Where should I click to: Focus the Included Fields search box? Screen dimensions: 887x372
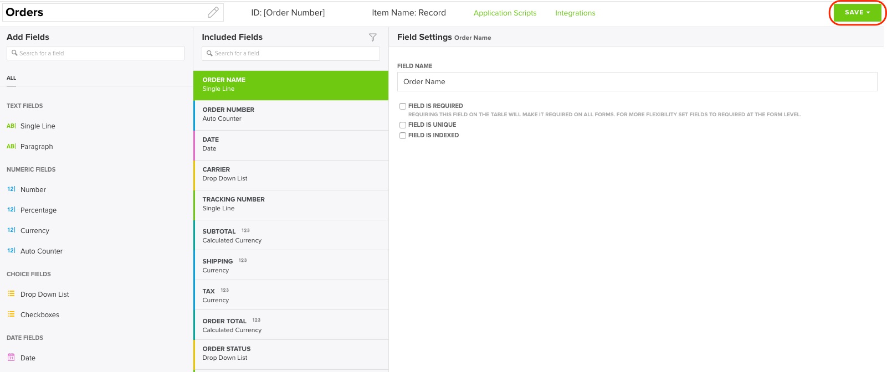[291, 53]
